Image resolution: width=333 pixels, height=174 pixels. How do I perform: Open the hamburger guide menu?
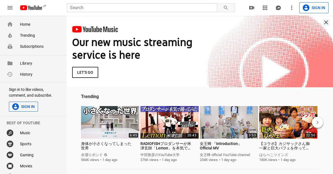click(10, 8)
